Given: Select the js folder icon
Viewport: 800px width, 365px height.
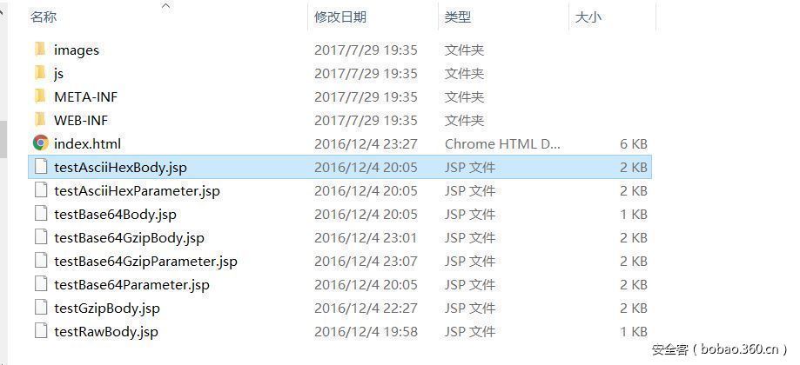Looking at the screenshot, I should pos(40,73).
